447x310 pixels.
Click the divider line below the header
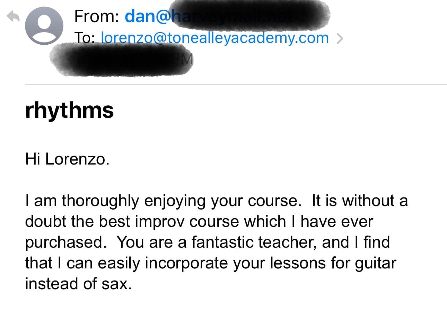pos(236,84)
